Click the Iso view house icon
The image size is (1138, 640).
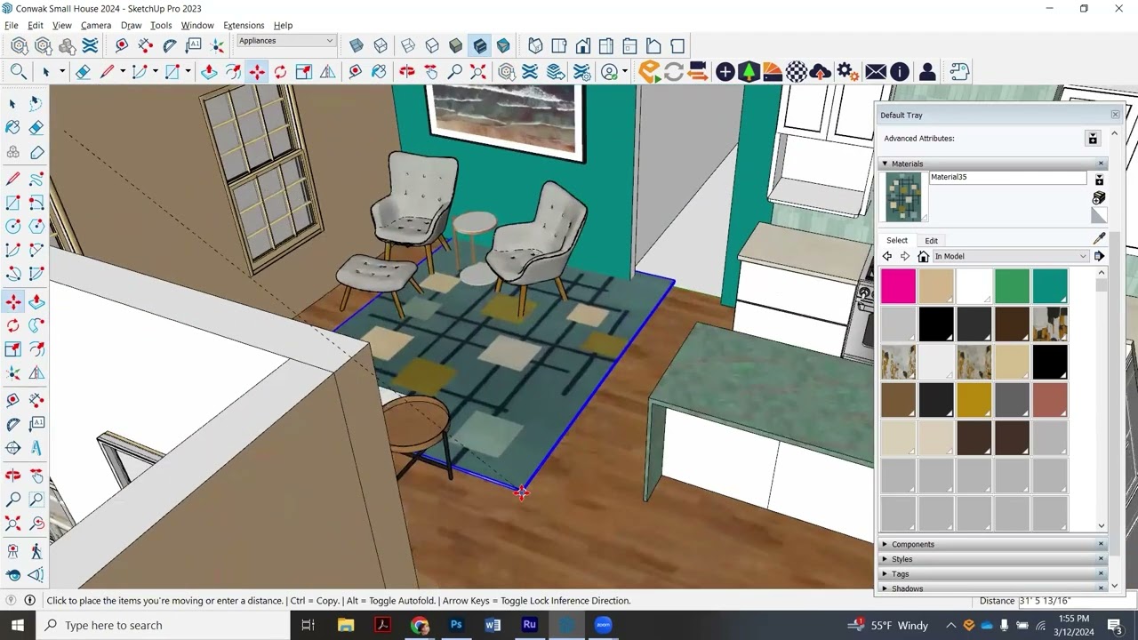point(535,46)
